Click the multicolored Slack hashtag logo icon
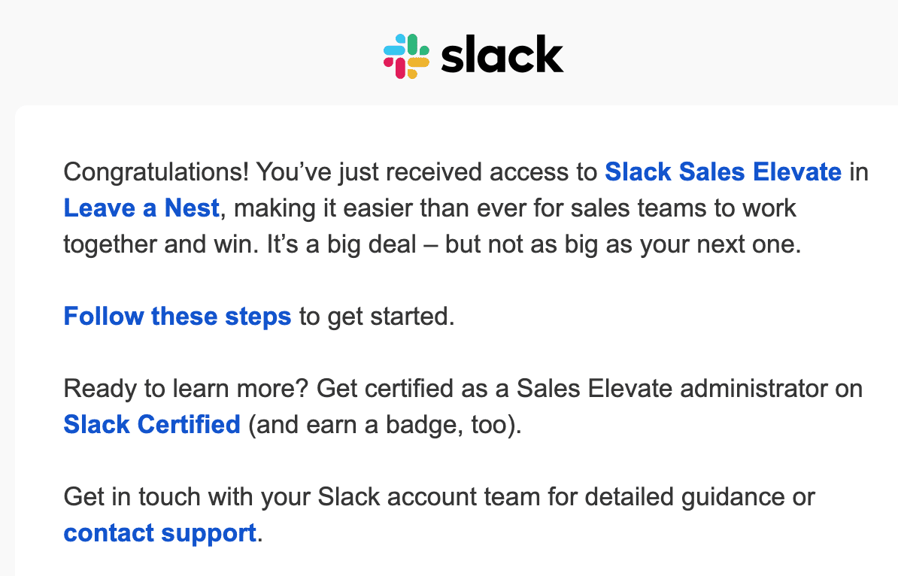898x576 pixels. (407, 56)
